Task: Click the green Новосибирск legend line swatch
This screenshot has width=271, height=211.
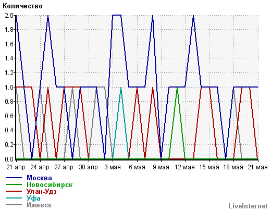Action: click(14, 184)
